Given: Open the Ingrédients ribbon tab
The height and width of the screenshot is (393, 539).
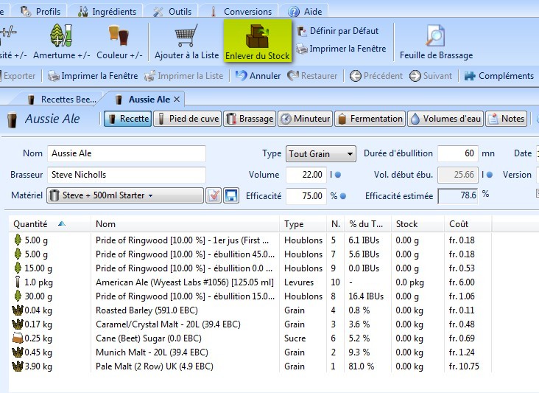Looking at the screenshot, I should tap(108, 12).
